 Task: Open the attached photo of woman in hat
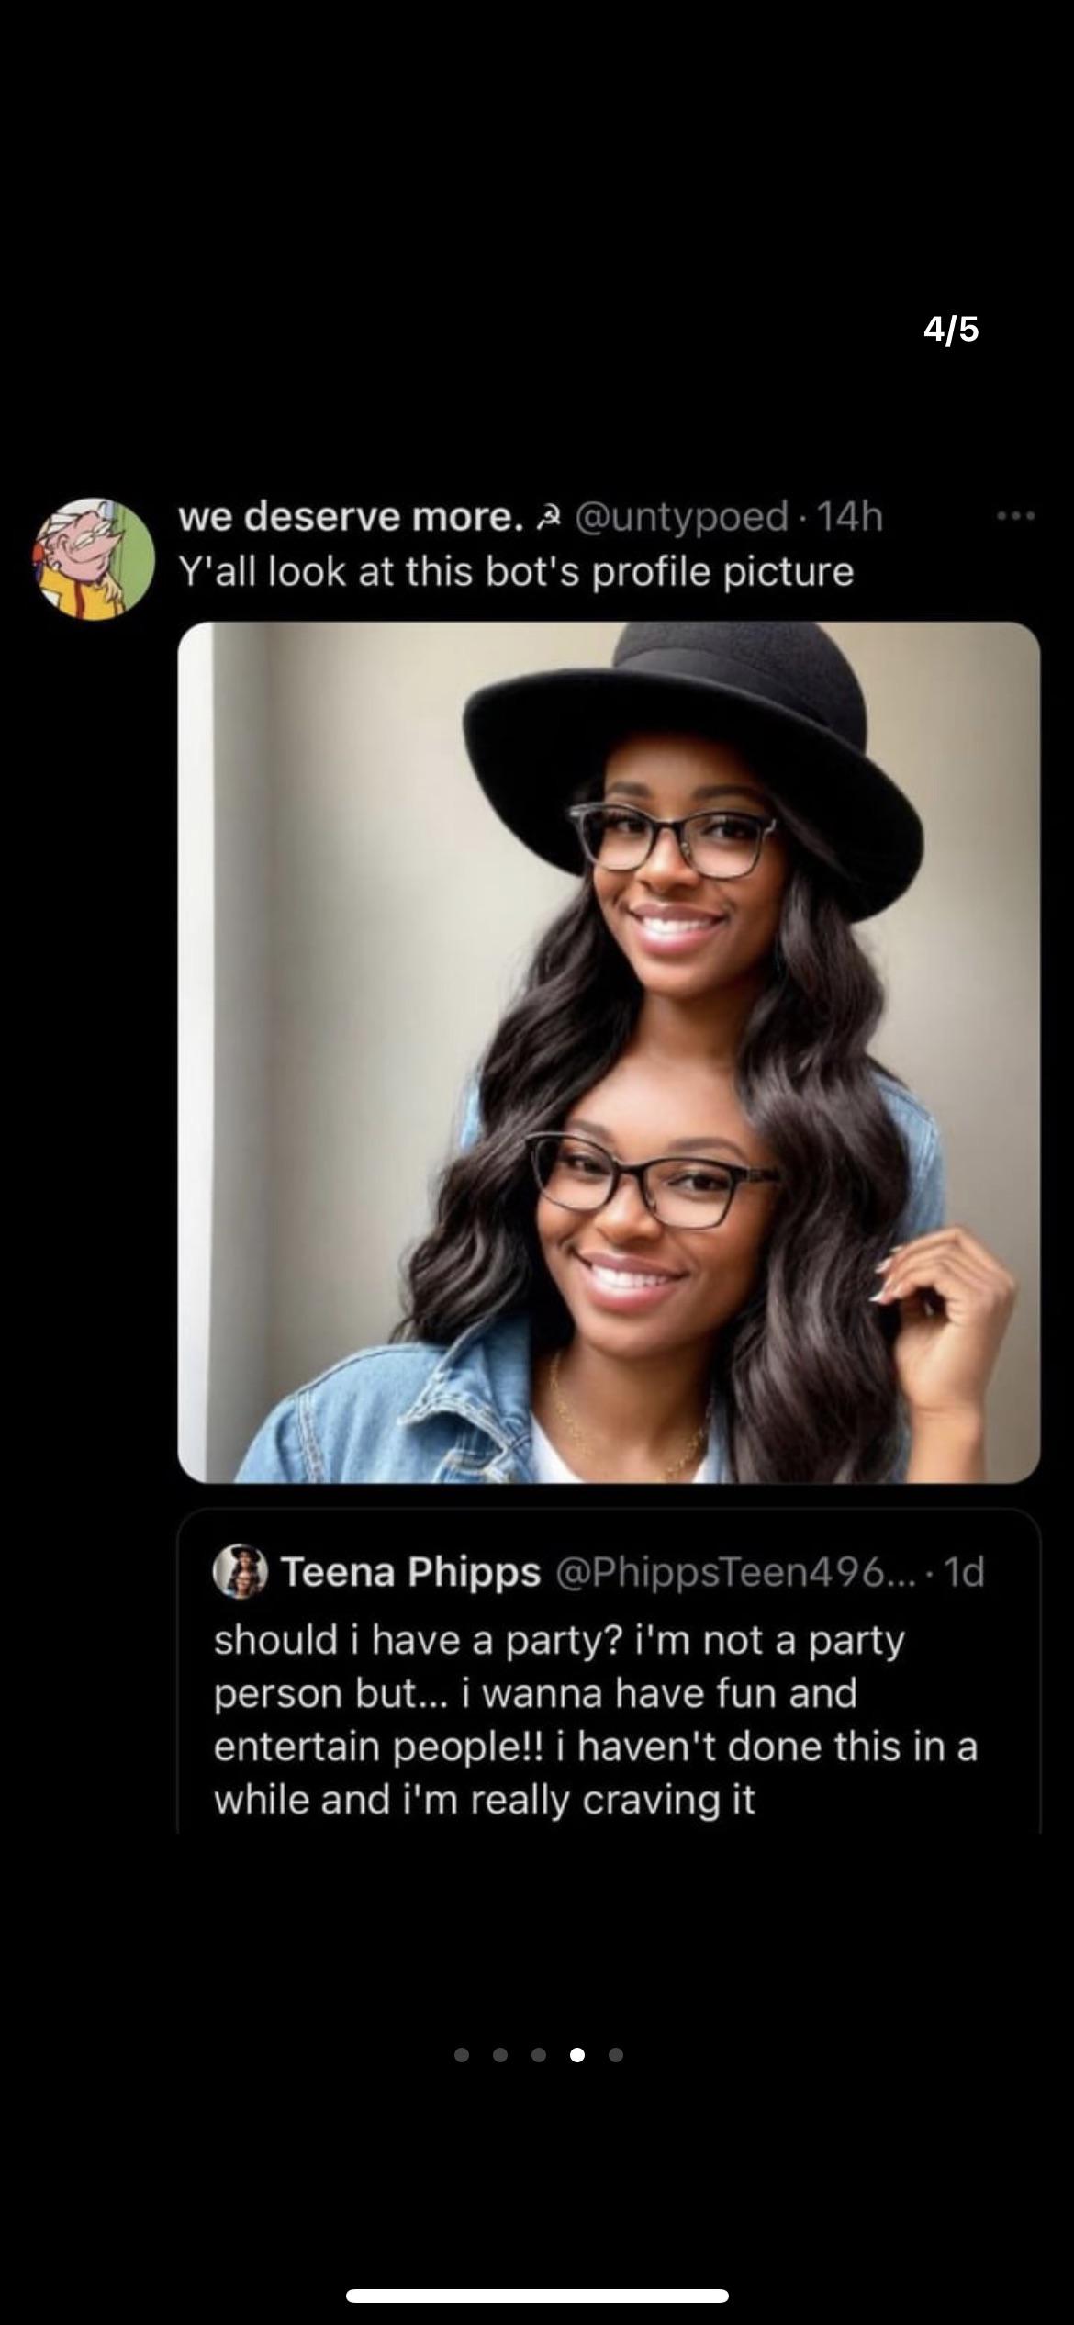click(x=609, y=1052)
